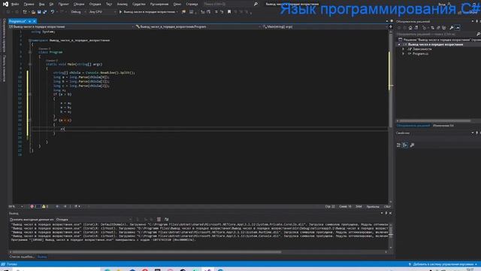Open the Справка menu
Screen dimensions: 481x271
192,5
